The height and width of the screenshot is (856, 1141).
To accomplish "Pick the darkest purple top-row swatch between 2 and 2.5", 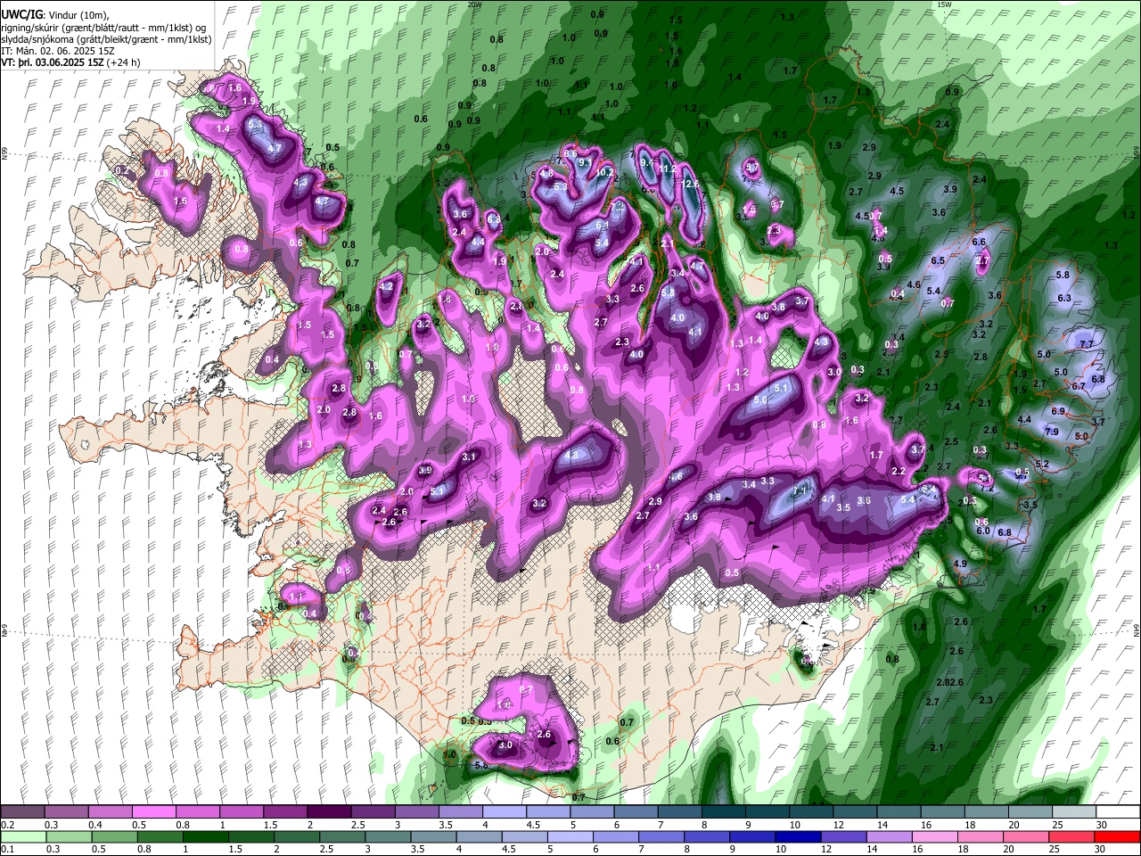I will coord(329,812).
